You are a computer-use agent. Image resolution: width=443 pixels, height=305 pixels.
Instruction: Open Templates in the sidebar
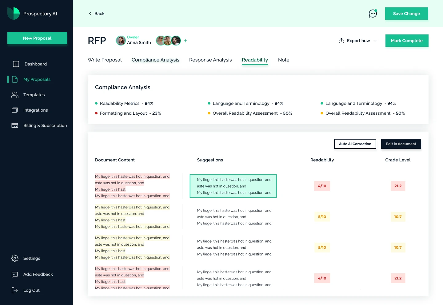tap(34, 95)
